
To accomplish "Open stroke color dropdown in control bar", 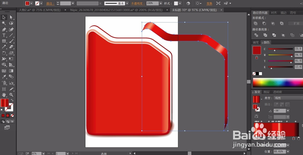I will pos(41,3).
